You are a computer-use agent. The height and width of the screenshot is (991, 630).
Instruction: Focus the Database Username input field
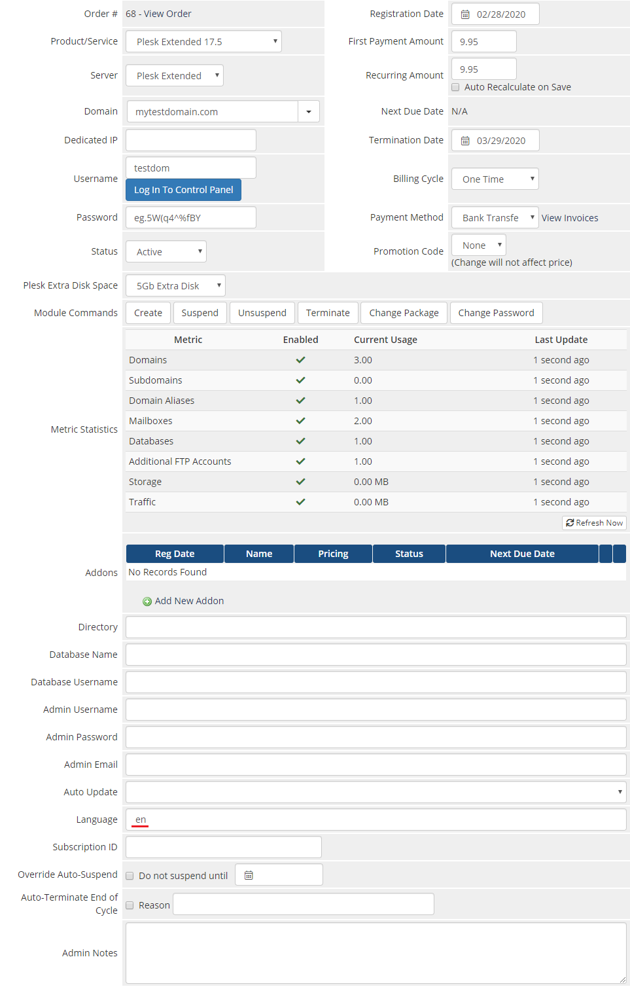[376, 682]
